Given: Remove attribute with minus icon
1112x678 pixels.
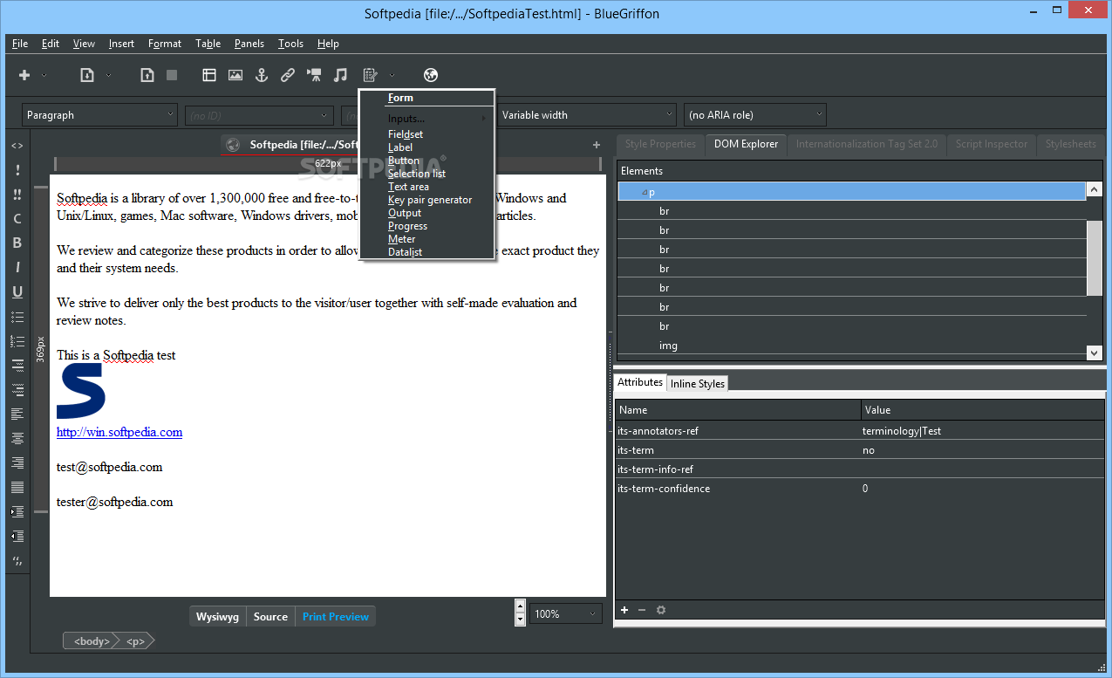Looking at the screenshot, I should (x=642, y=610).
